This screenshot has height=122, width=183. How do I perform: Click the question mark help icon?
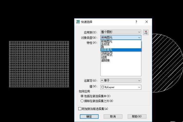tap(136, 22)
